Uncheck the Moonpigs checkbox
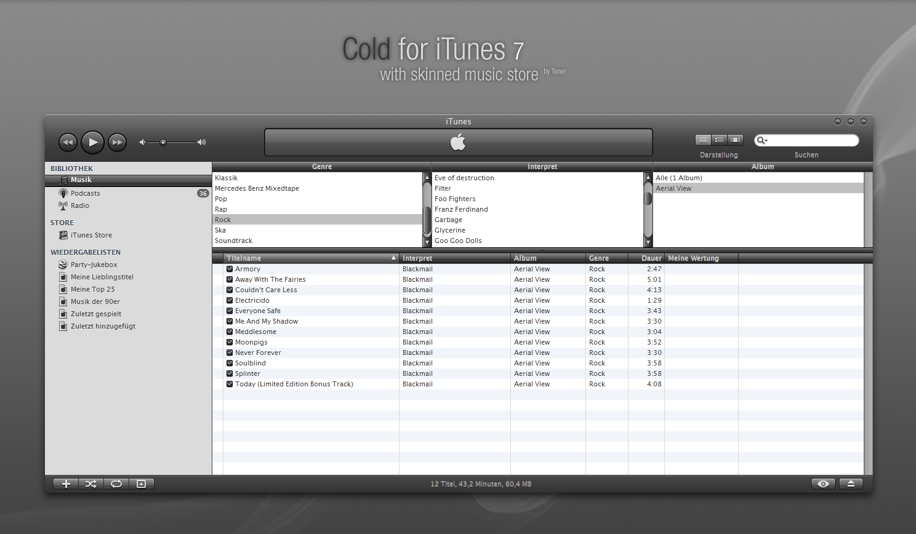 [230, 342]
